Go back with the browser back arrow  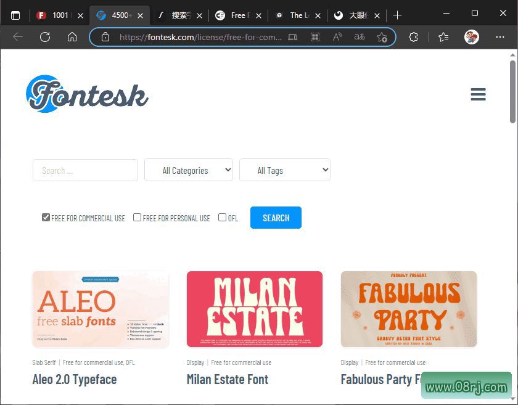pyautogui.click(x=18, y=37)
